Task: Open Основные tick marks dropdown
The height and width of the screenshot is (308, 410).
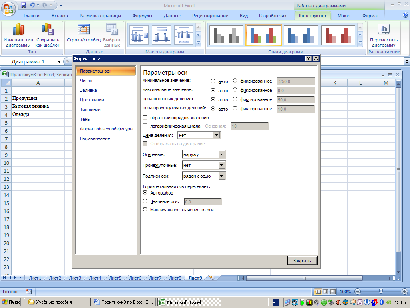Action: [x=221, y=154]
